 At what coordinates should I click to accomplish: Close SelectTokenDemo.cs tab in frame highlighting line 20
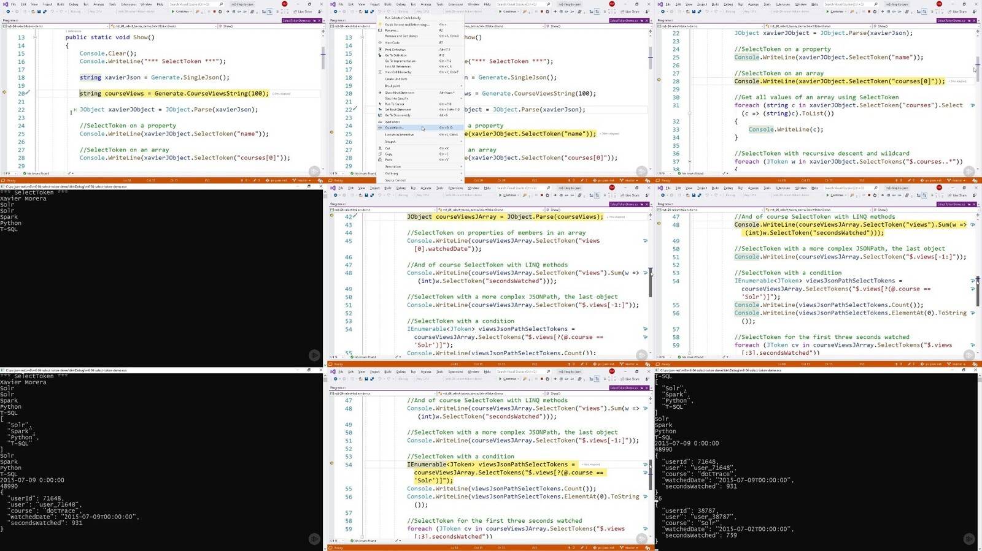pos(320,21)
